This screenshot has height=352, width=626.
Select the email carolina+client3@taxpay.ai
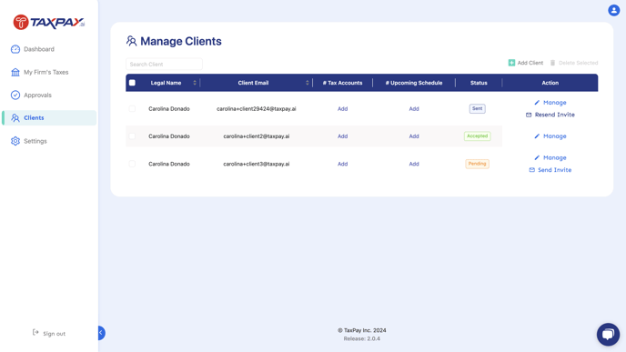[x=257, y=164]
